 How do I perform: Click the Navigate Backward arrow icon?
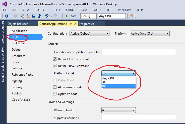[7, 16]
